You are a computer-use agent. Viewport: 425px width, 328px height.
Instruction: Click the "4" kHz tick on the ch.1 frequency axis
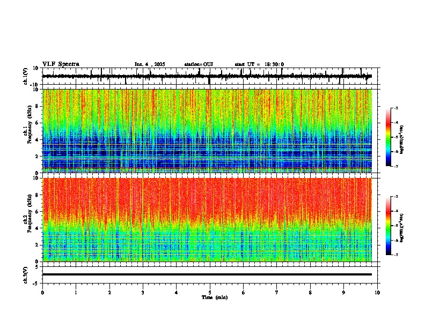[x=38, y=140]
